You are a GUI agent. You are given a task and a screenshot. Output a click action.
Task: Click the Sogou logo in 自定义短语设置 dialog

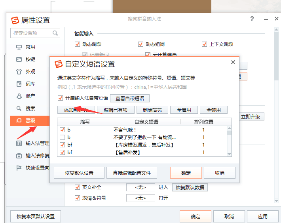(x=59, y=64)
